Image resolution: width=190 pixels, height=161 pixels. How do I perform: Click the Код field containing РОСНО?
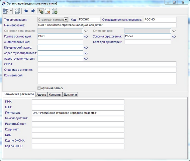tap(89, 19)
